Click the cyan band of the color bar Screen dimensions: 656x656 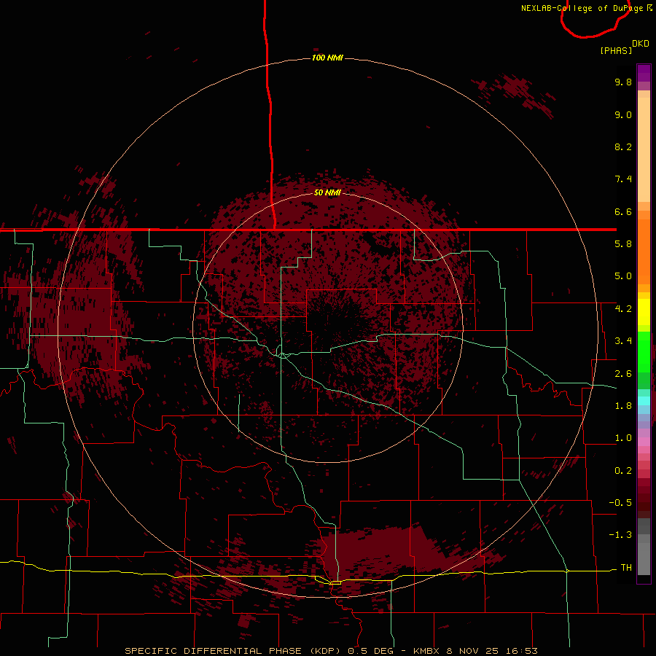[x=644, y=401]
